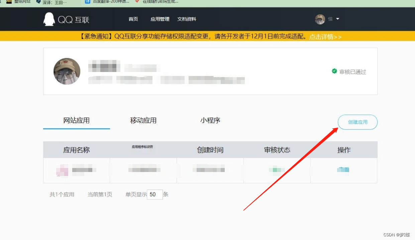This screenshot has width=415, height=240.
Task: Open the 深泽 bookmark in bookmarks bar
Action: pyautogui.click(x=52, y=2)
